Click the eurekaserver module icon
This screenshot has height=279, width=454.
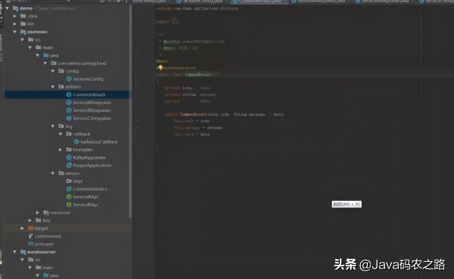coord(23,252)
